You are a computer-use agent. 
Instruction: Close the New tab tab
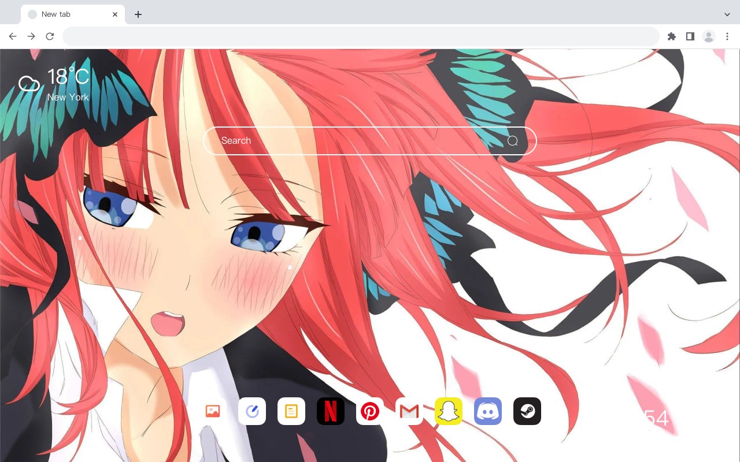pos(115,14)
